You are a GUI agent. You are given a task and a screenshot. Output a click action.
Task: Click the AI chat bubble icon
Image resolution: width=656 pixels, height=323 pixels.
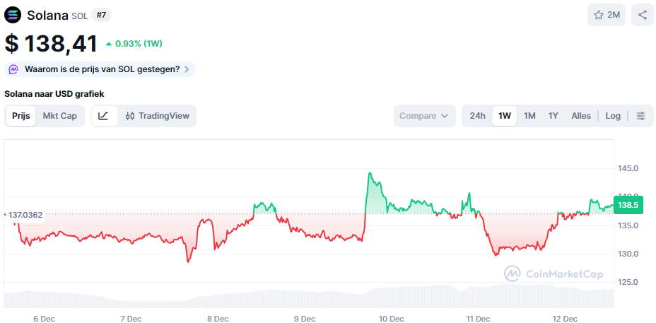(x=13, y=69)
